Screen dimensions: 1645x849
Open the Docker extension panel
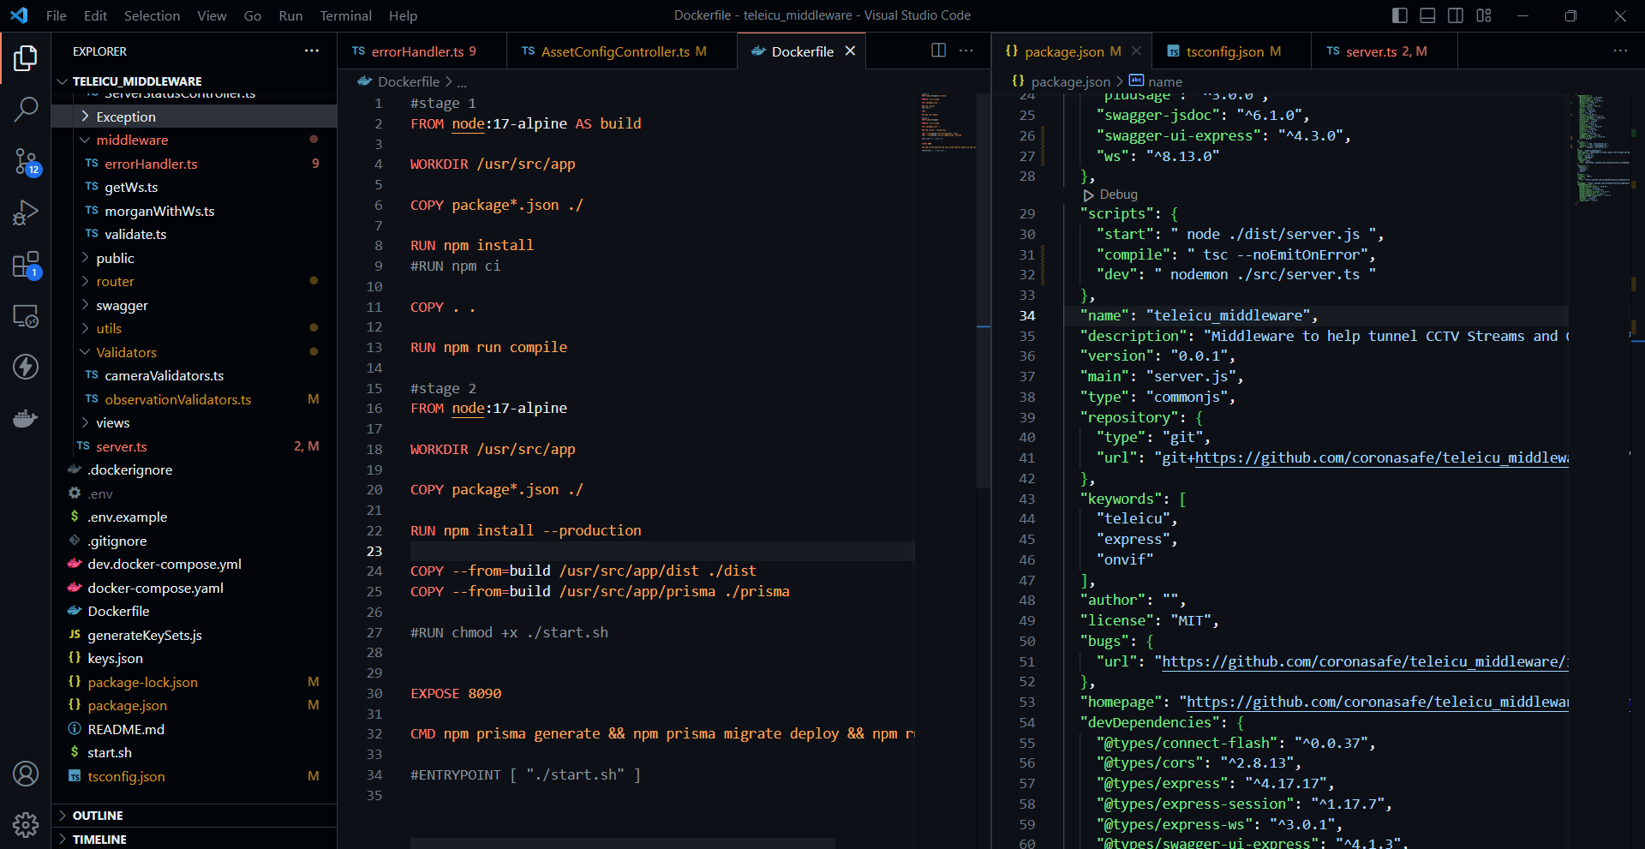(26, 418)
